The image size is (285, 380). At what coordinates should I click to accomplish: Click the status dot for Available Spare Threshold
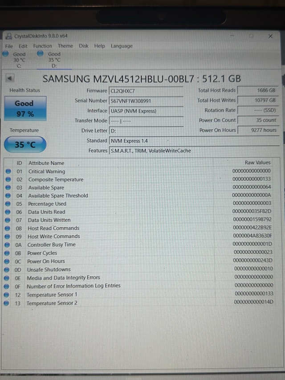[8, 196]
